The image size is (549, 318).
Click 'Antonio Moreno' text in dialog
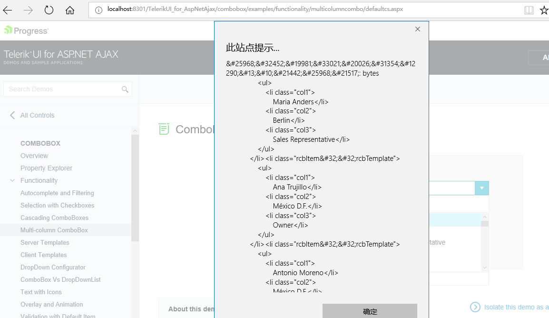[x=298, y=272]
